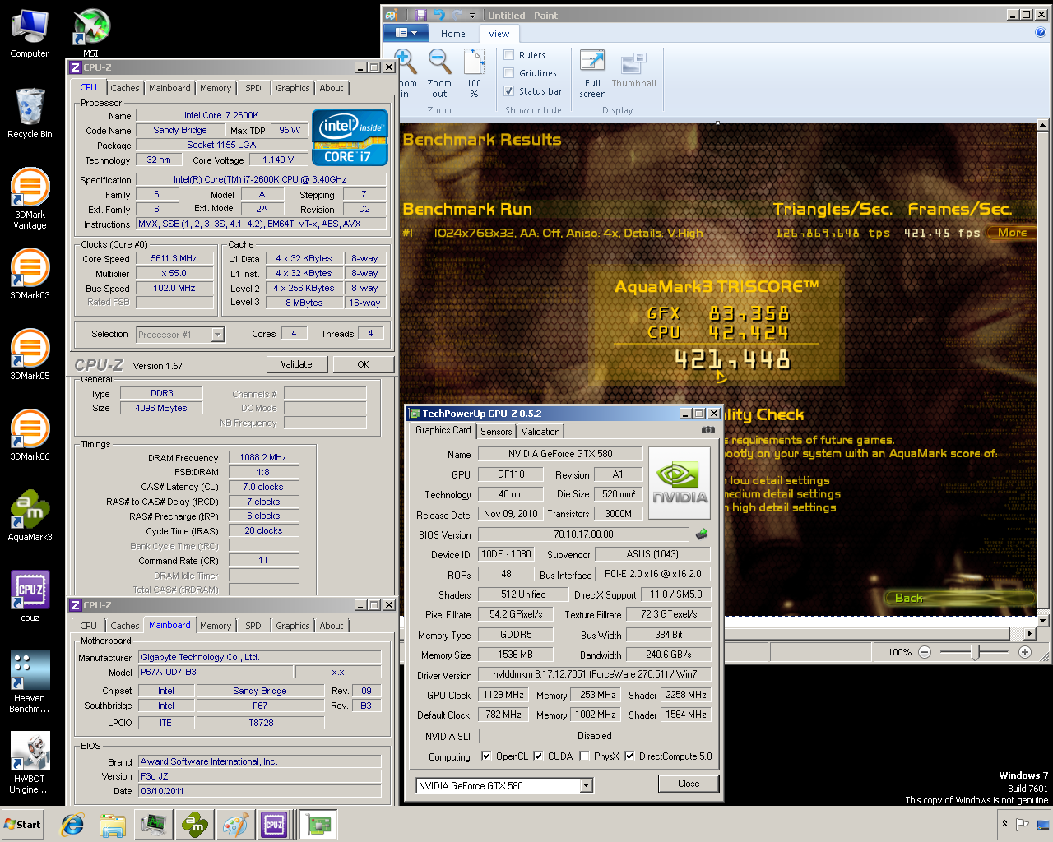Uncheck Status bar checkbox in Paint
This screenshot has height=842, width=1053.
(508, 91)
